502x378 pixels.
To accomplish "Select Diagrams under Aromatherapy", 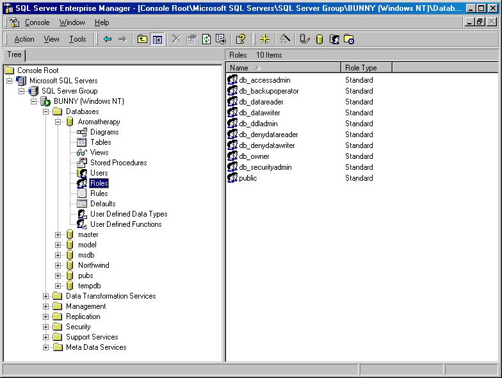I will pyautogui.click(x=104, y=132).
